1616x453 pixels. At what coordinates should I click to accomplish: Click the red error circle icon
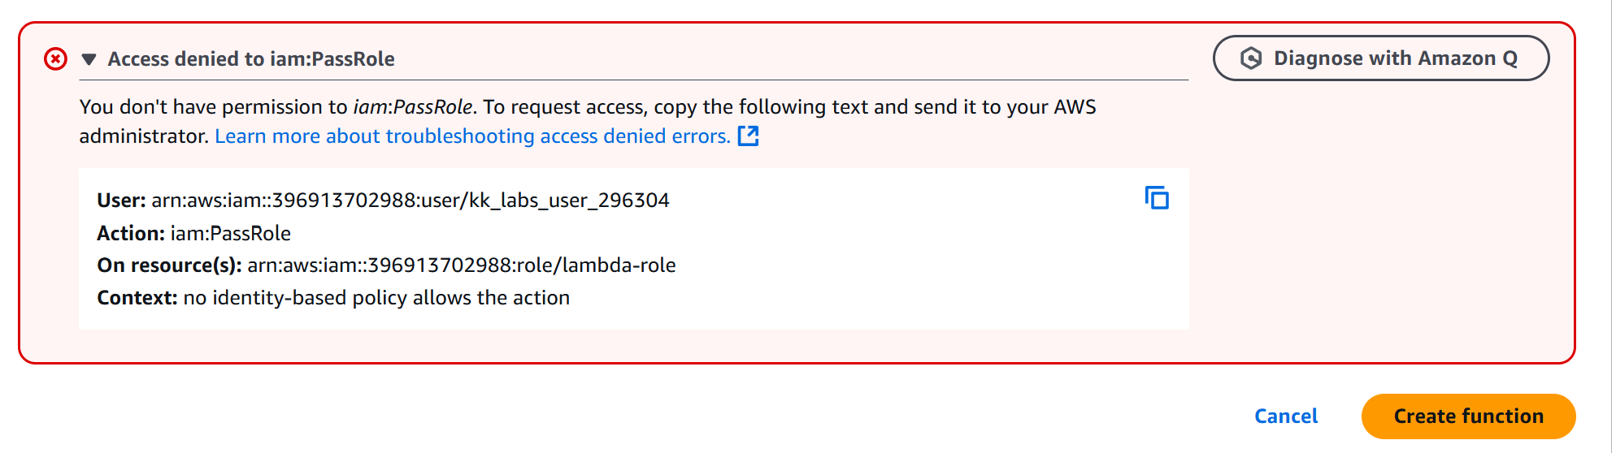point(55,59)
